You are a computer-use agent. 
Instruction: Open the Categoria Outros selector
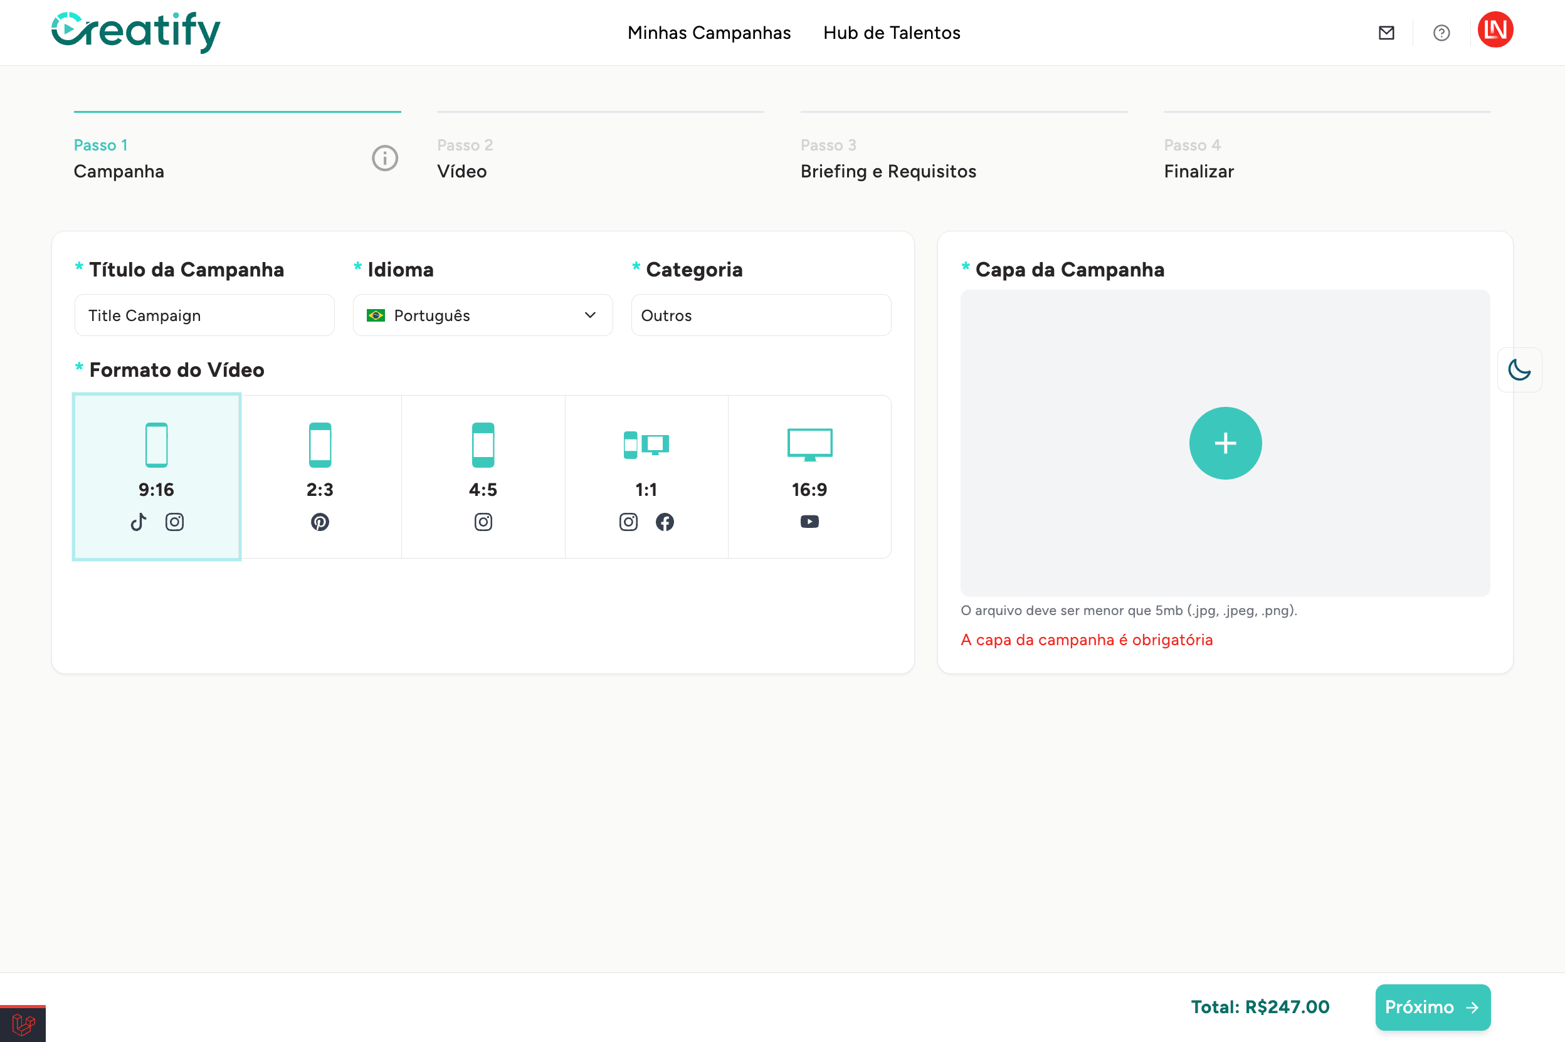pyautogui.click(x=760, y=315)
